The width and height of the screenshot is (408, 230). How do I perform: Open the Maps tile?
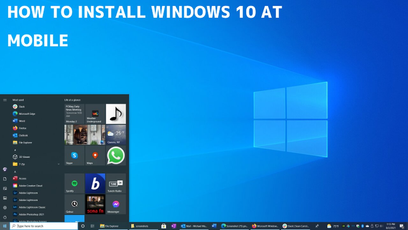(x=95, y=156)
